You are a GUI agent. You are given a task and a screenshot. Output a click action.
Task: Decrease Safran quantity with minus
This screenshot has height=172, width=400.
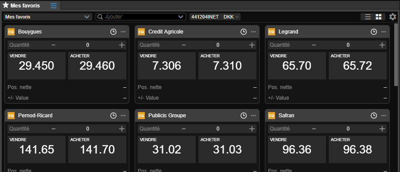(x=314, y=129)
